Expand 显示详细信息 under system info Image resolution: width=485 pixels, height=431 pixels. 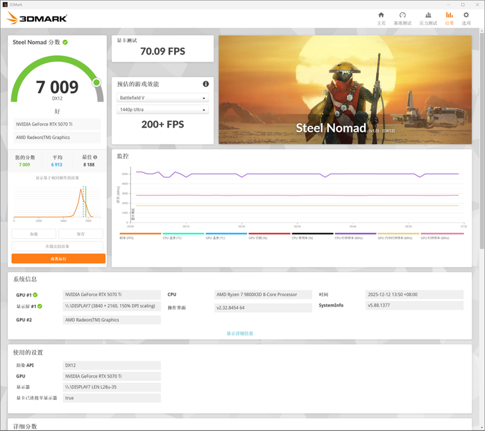[x=240, y=333]
